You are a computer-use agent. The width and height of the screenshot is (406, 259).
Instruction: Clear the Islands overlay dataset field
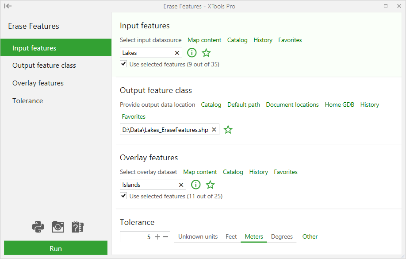tap(181, 185)
